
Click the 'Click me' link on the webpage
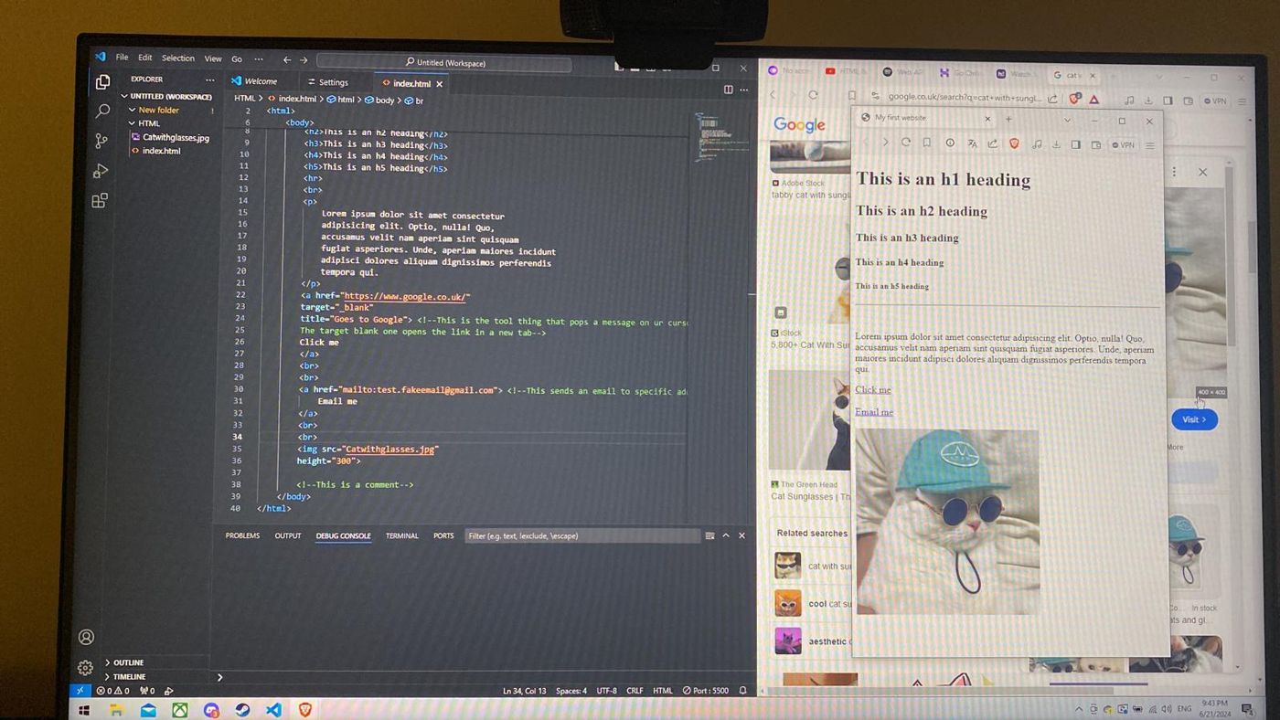[872, 390]
